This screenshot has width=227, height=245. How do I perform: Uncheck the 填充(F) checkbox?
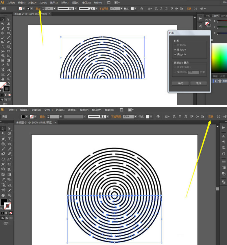(x=175, y=50)
